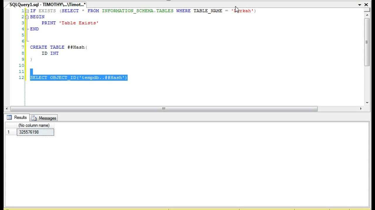Click the horizontal scrollbar left arrow
The image size is (375, 210).
click(7, 109)
